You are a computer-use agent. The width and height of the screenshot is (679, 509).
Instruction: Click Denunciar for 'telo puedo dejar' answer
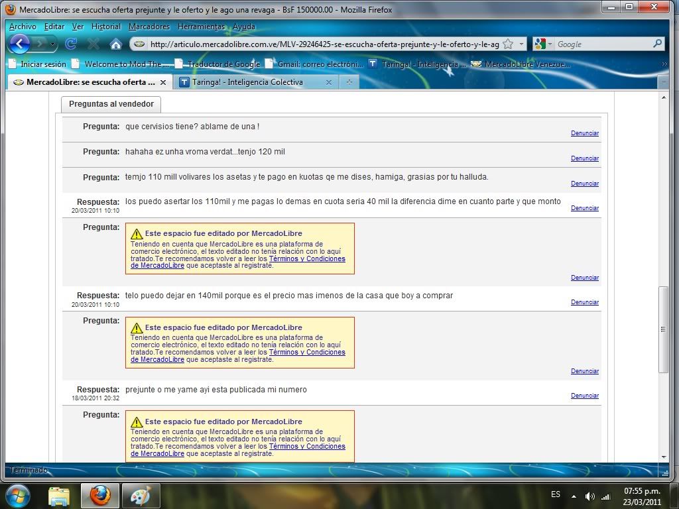click(x=585, y=302)
